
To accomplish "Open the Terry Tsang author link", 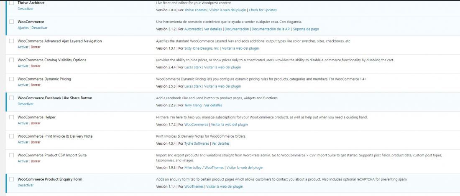I will [x=193, y=105].
